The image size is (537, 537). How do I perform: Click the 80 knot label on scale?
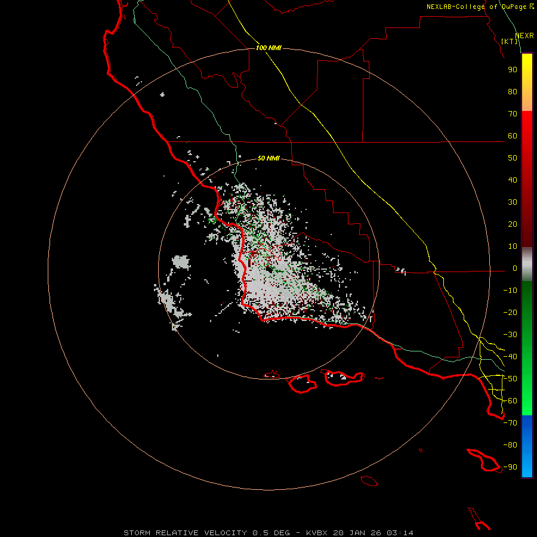tap(513, 92)
